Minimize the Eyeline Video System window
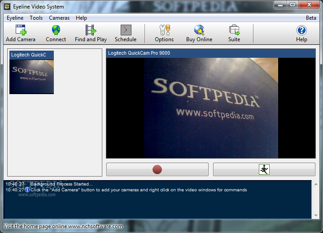The height and width of the screenshot is (233, 323). [x=280, y=5]
